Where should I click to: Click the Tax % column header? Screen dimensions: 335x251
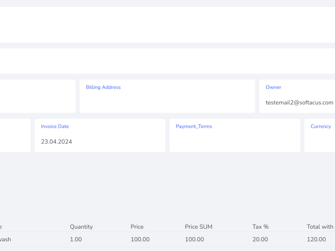(x=260, y=227)
